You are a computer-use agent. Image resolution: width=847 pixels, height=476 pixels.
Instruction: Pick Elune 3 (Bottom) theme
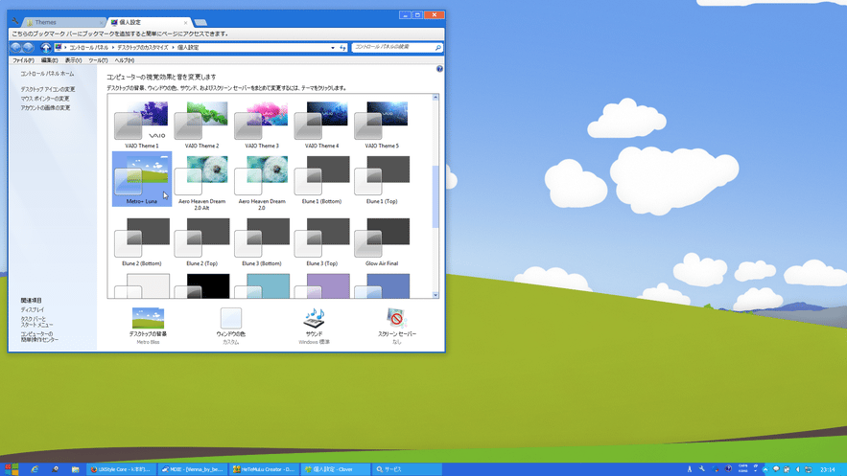[262, 241]
